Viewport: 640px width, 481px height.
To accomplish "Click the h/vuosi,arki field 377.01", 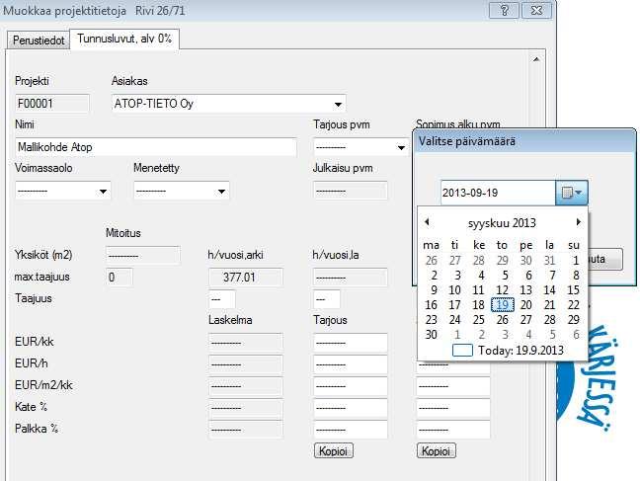I will click(245, 278).
